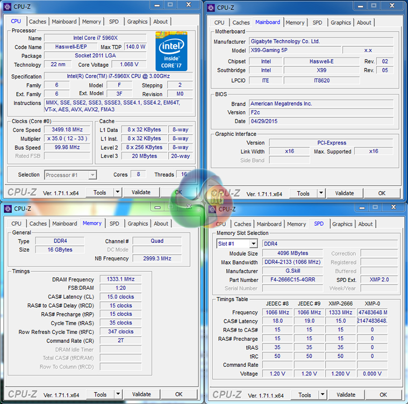The height and width of the screenshot is (404, 408).
Task: Expand the Tools arrow in the Mainboard window
Action: click(321, 193)
